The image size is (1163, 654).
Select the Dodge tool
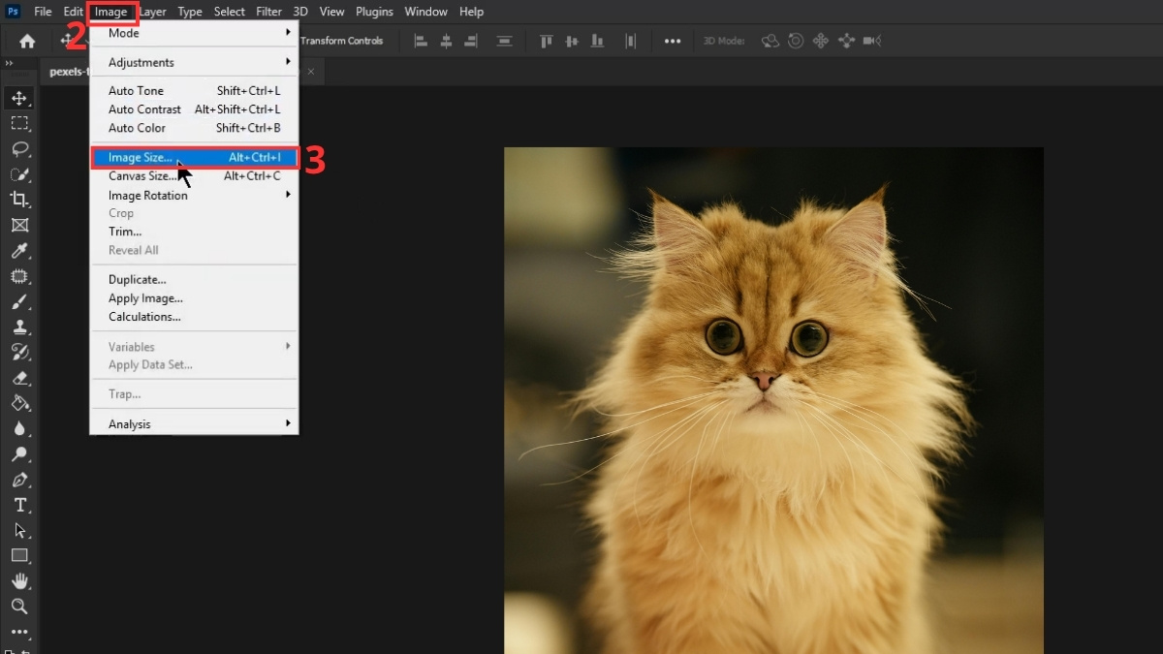(x=19, y=454)
